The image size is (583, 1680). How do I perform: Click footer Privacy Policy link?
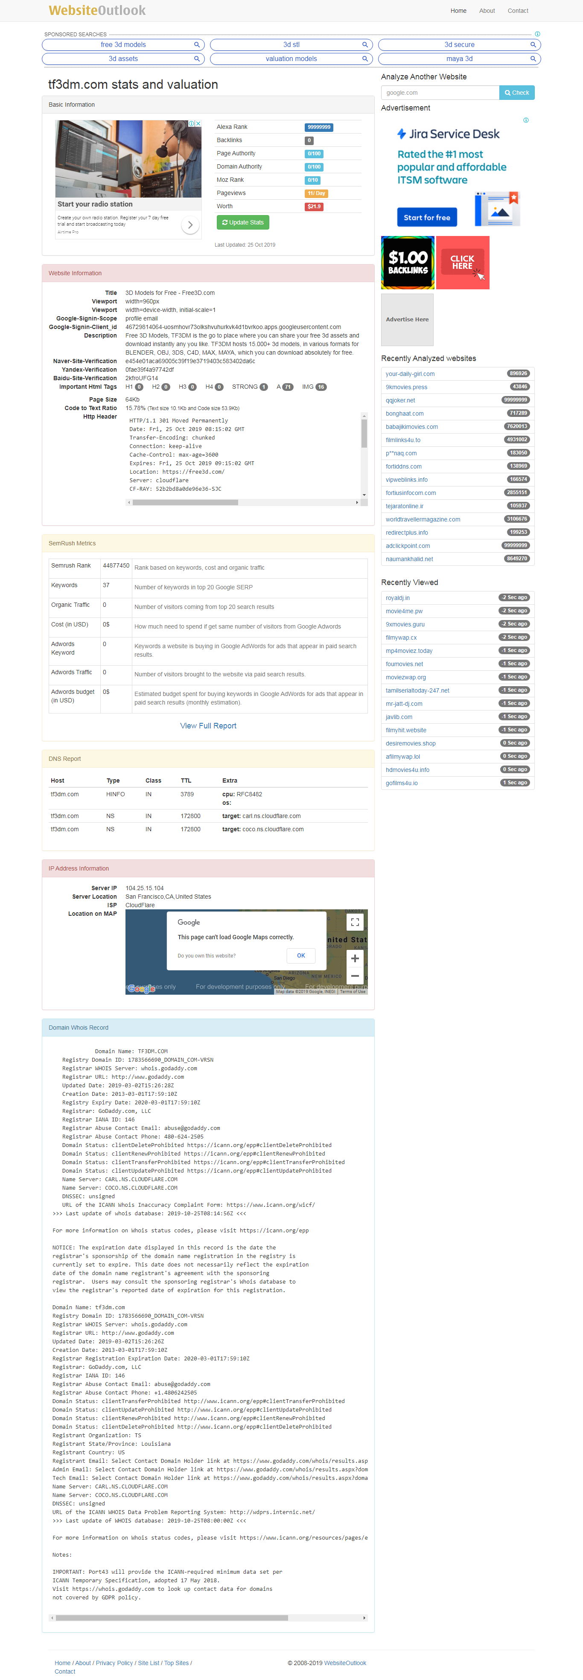[x=114, y=1663]
